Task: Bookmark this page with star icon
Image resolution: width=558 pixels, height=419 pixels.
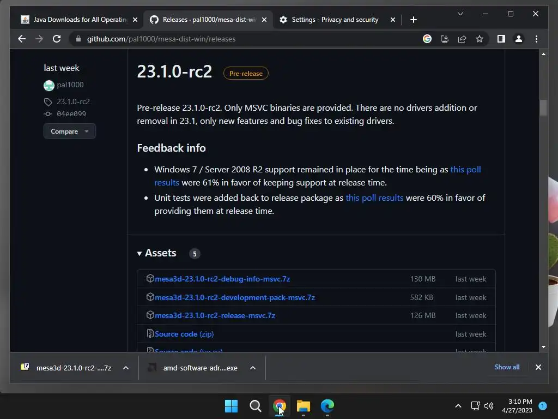Action: (480, 39)
